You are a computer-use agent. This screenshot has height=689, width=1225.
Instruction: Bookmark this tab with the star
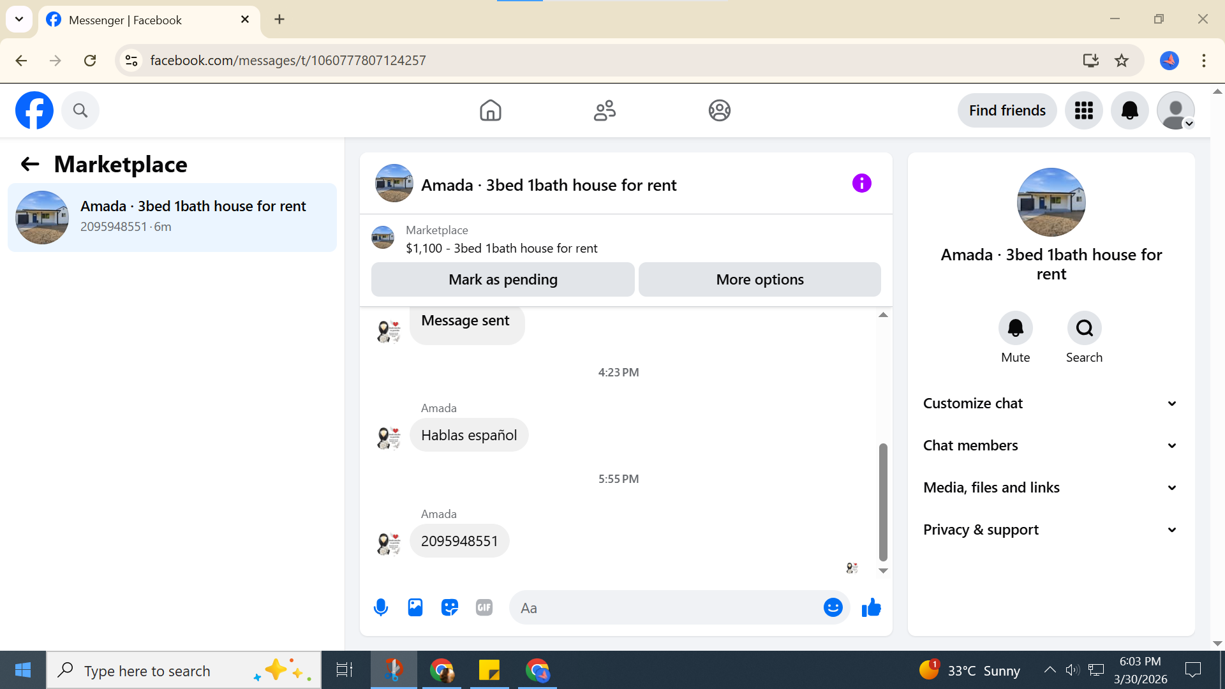tap(1122, 61)
